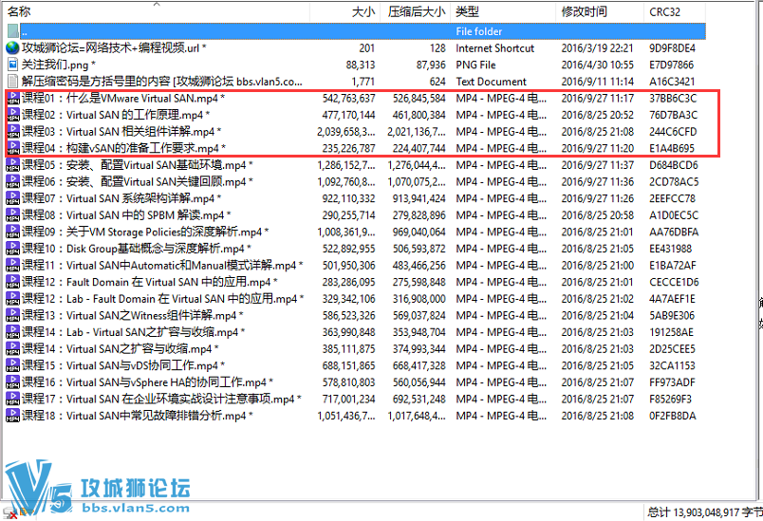
Task: Click the MP4 icon of 课程02 file
Action: pyautogui.click(x=12, y=115)
